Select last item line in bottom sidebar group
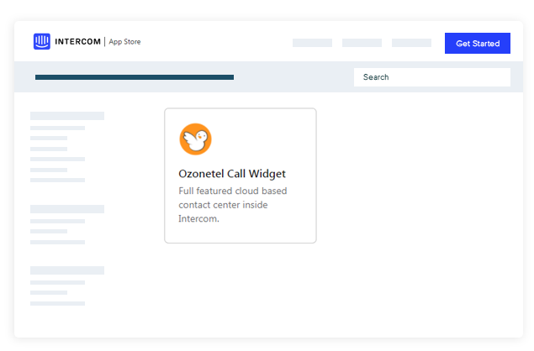Viewport: 534px width, 351px height. (57, 304)
